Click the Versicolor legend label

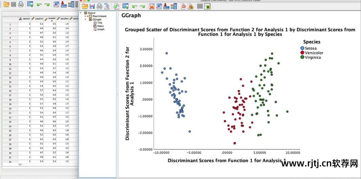tap(314, 53)
